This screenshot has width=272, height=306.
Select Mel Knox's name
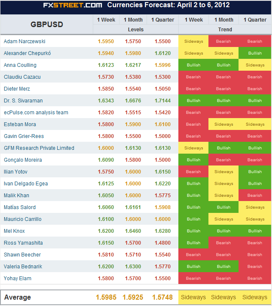tap(14, 231)
